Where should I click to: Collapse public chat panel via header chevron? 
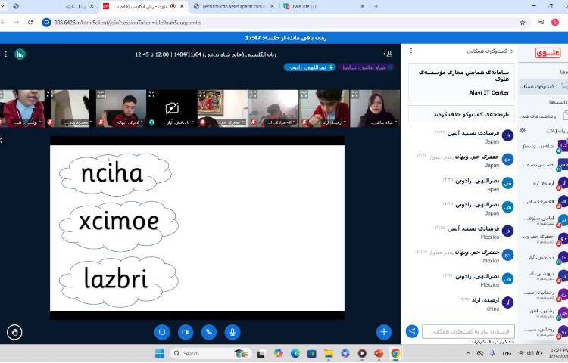[x=512, y=51]
